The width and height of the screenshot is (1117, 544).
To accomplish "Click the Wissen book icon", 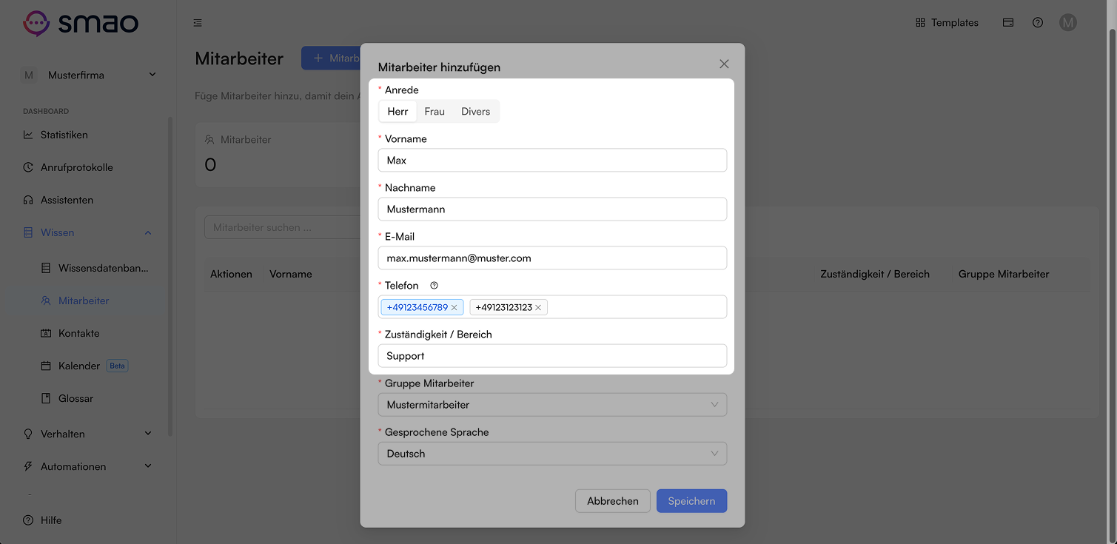I will tap(28, 232).
